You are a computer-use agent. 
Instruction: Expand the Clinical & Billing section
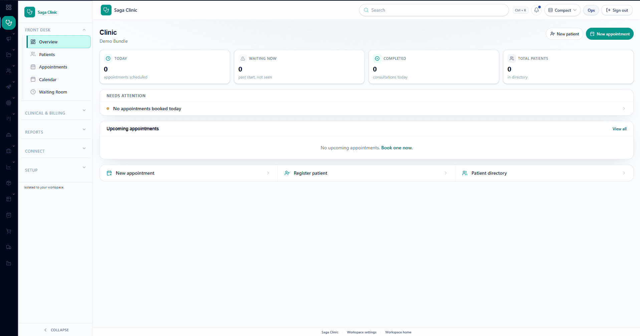(x=84, y=110)
